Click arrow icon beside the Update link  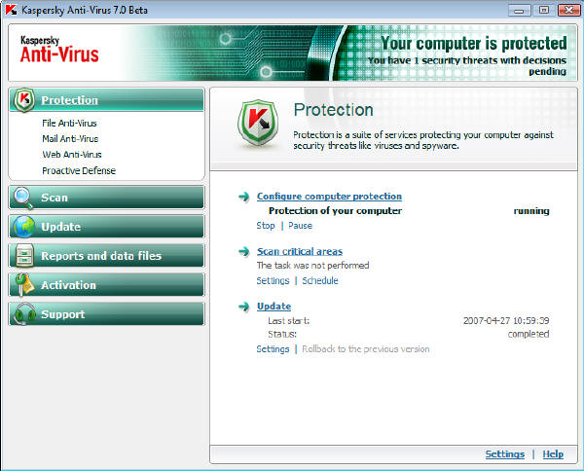pyautogui.click(x=244, y=307)
